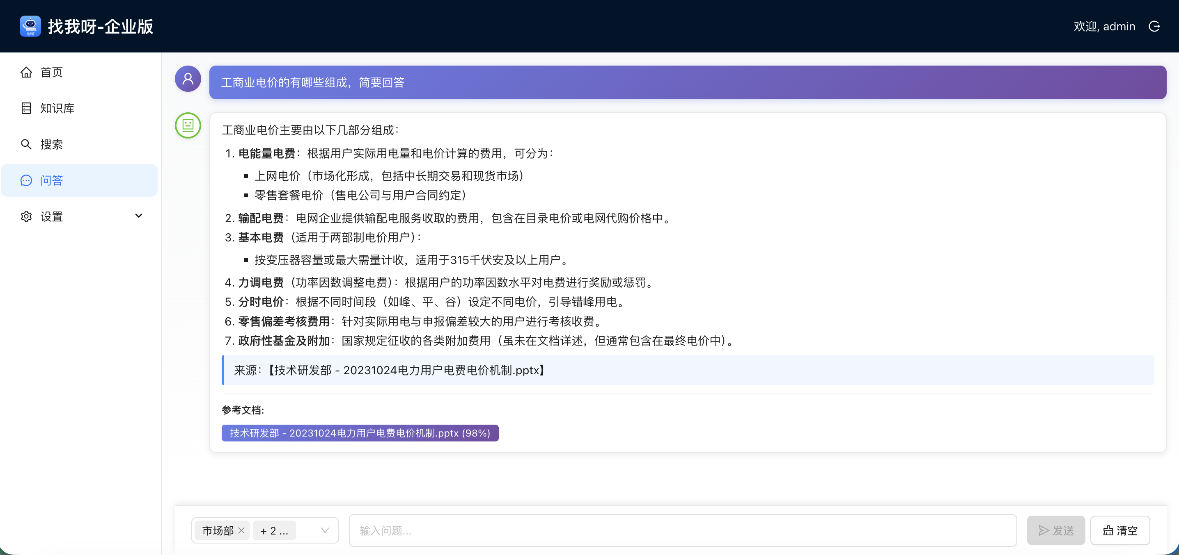Open the referenced pptx document tag (98%)
Image resolution: width=1179 pixels, height=555 pixels.
click(360, 433)
